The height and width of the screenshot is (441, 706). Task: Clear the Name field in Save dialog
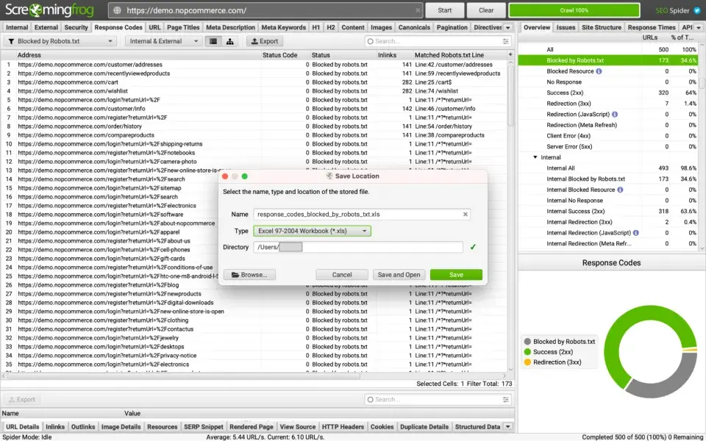(465, 214)
